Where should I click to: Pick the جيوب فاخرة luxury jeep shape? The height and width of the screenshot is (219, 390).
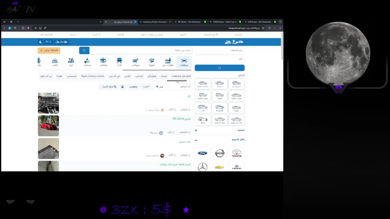click(203, 96)
